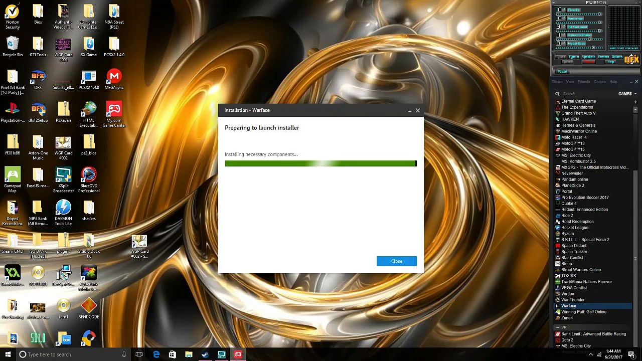Image resolution: width=642 pixels, height=361 pixels.
Task: Select Warface in the Steam library
Action: click(592, 306)
